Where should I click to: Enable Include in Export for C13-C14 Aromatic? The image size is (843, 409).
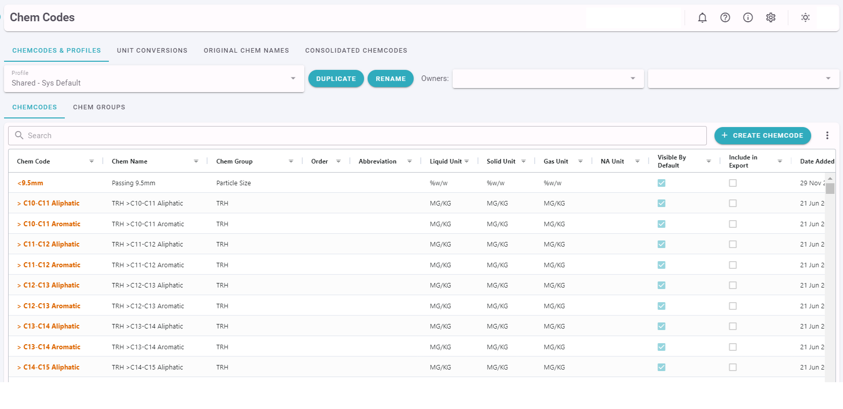click(733, 347)
